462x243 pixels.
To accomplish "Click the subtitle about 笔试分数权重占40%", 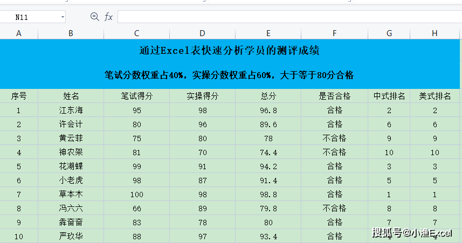I will click(229, 75).
